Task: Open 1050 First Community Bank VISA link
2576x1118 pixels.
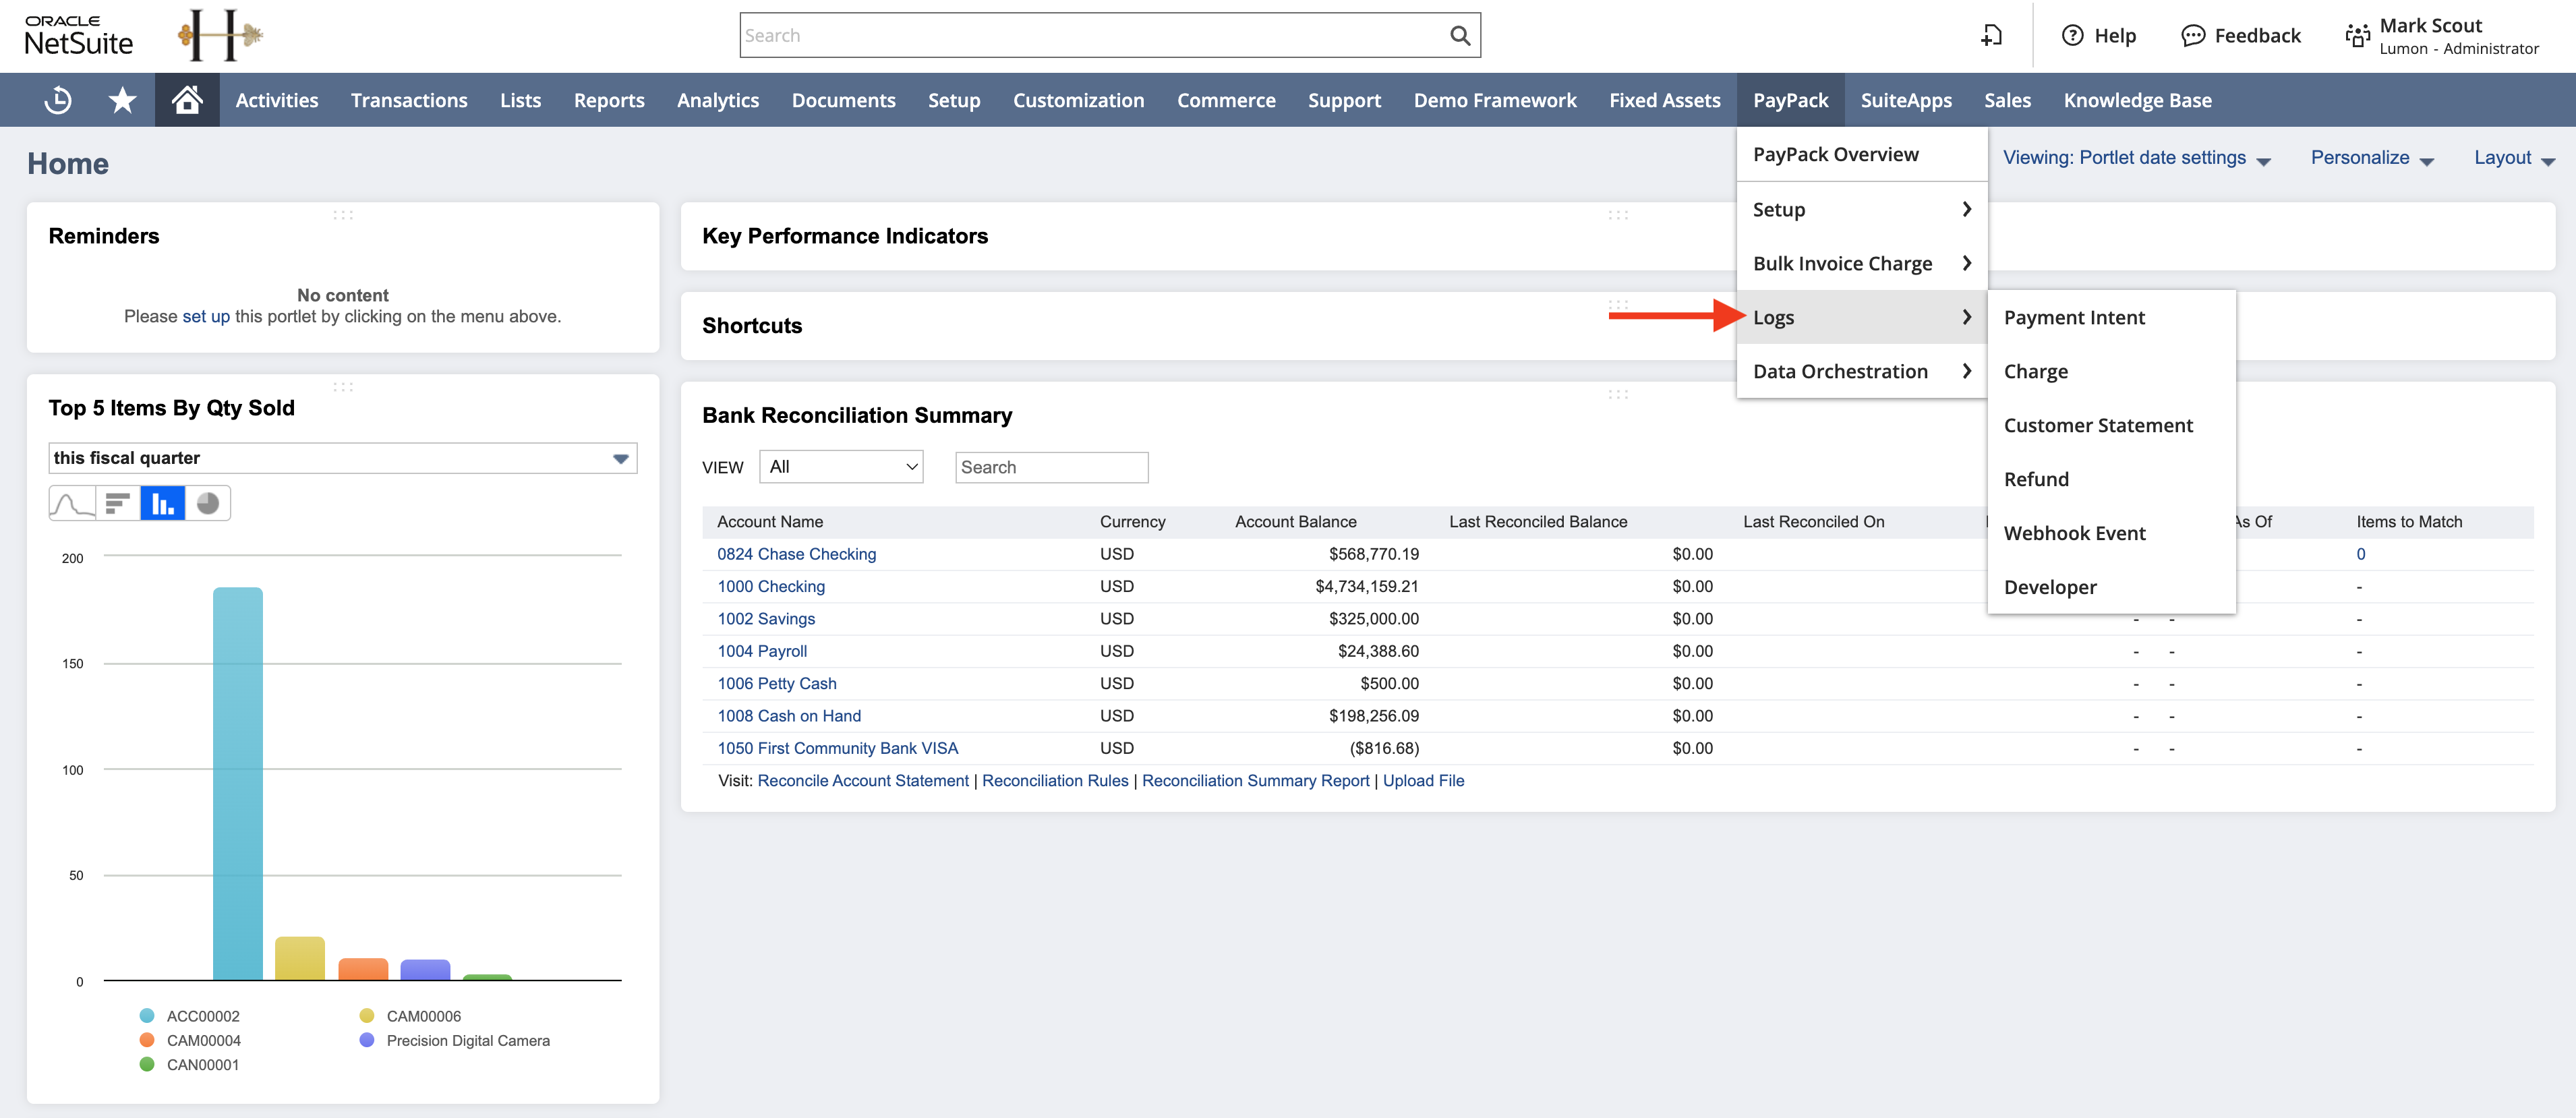Action: tap(837, 748)
